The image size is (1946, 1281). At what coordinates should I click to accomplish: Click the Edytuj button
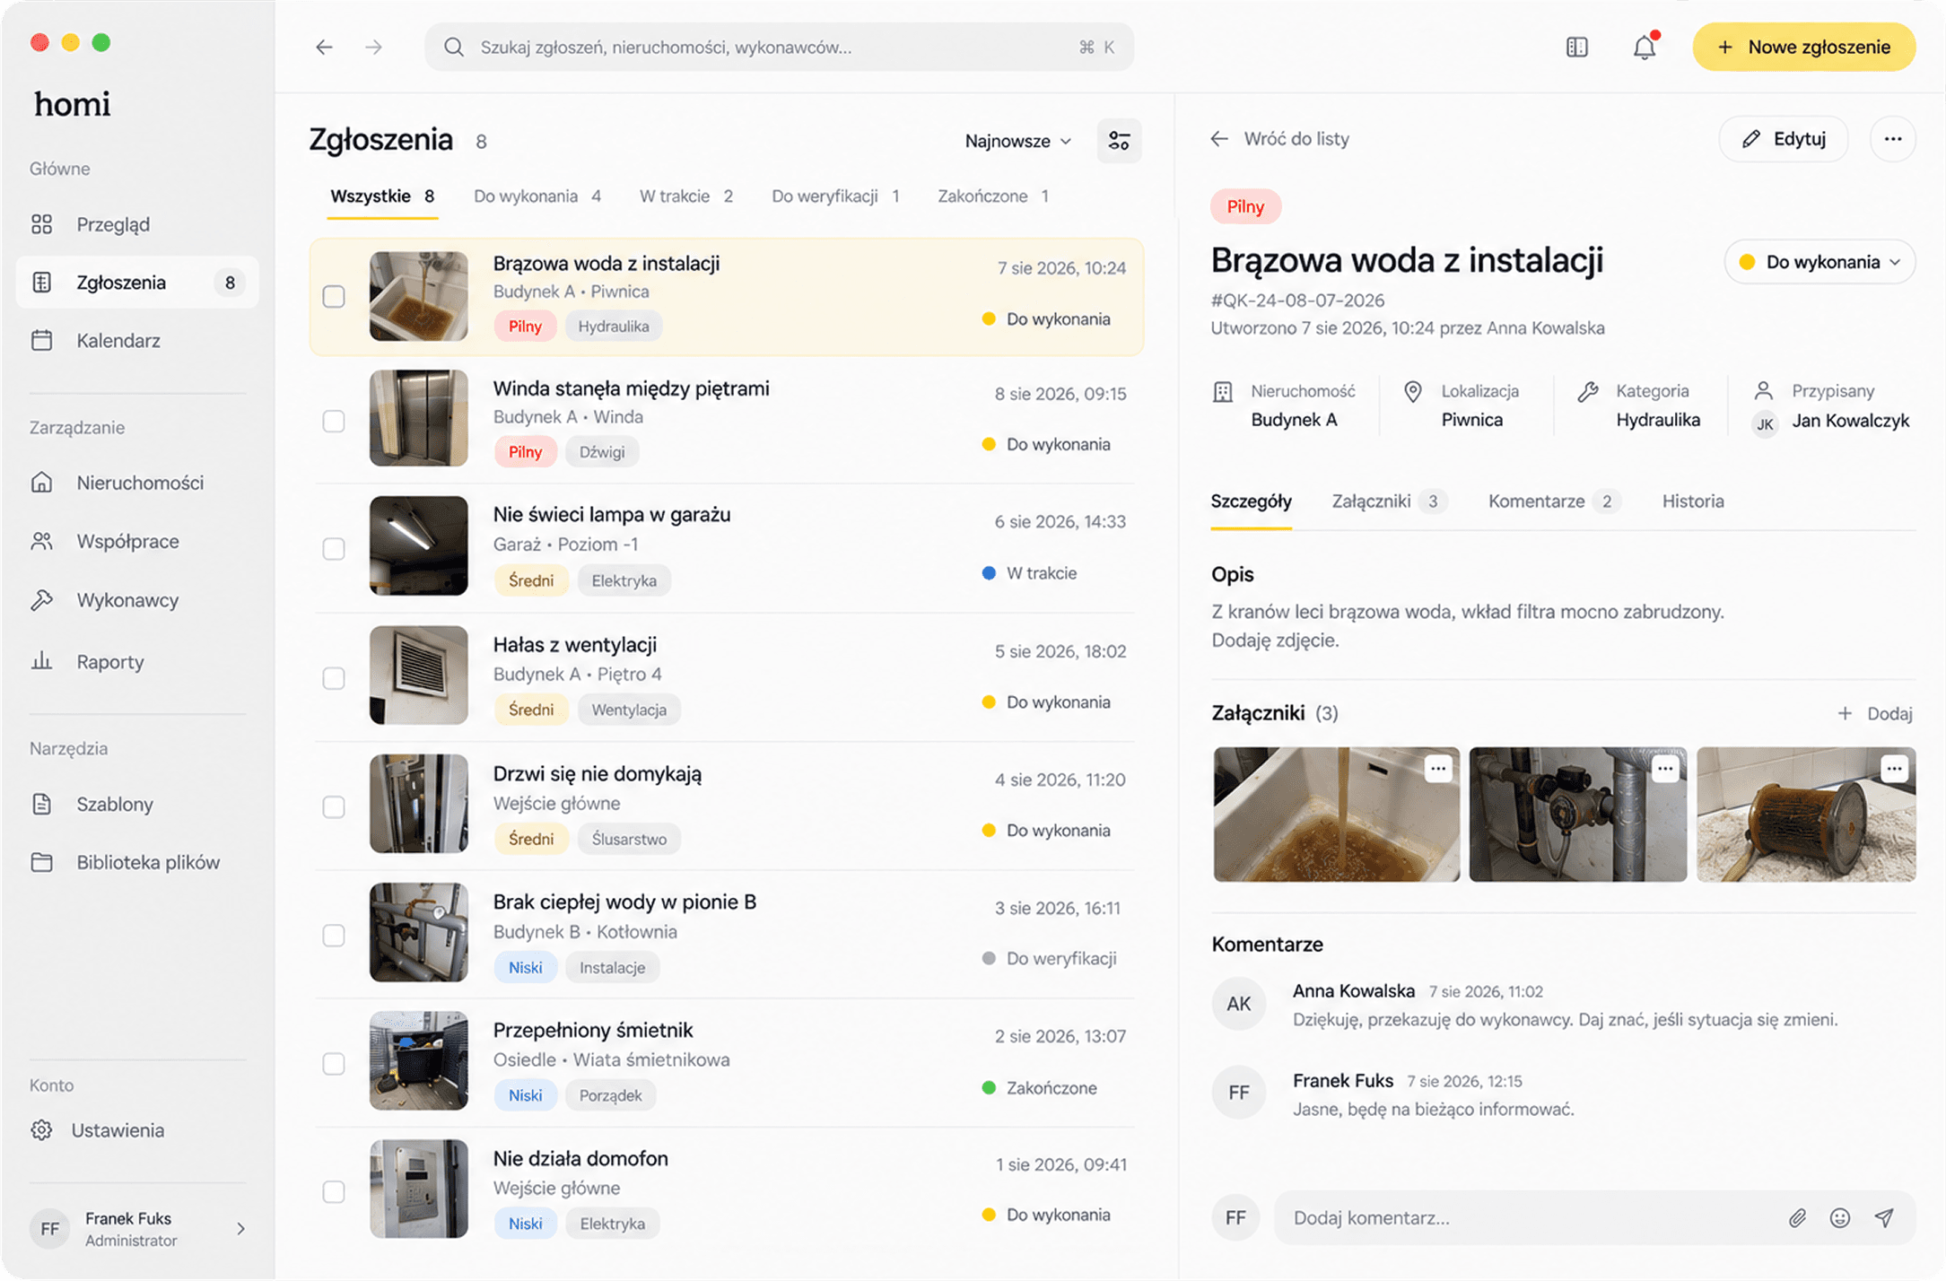[x=1783, y=139]
